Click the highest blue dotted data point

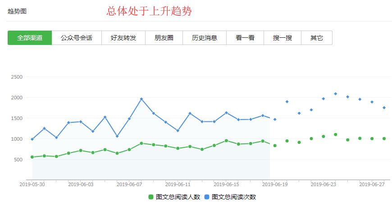pyautogui.click(x=335, y=94)
